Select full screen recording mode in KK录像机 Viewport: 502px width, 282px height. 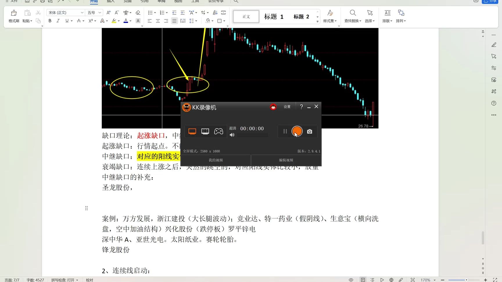click(x=192, y=131)
